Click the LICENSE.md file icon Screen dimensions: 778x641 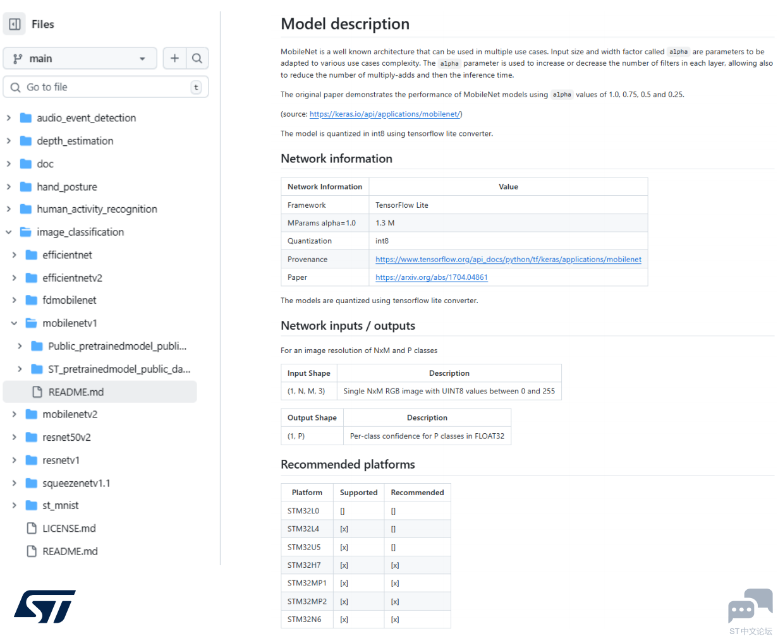[32, 528]
